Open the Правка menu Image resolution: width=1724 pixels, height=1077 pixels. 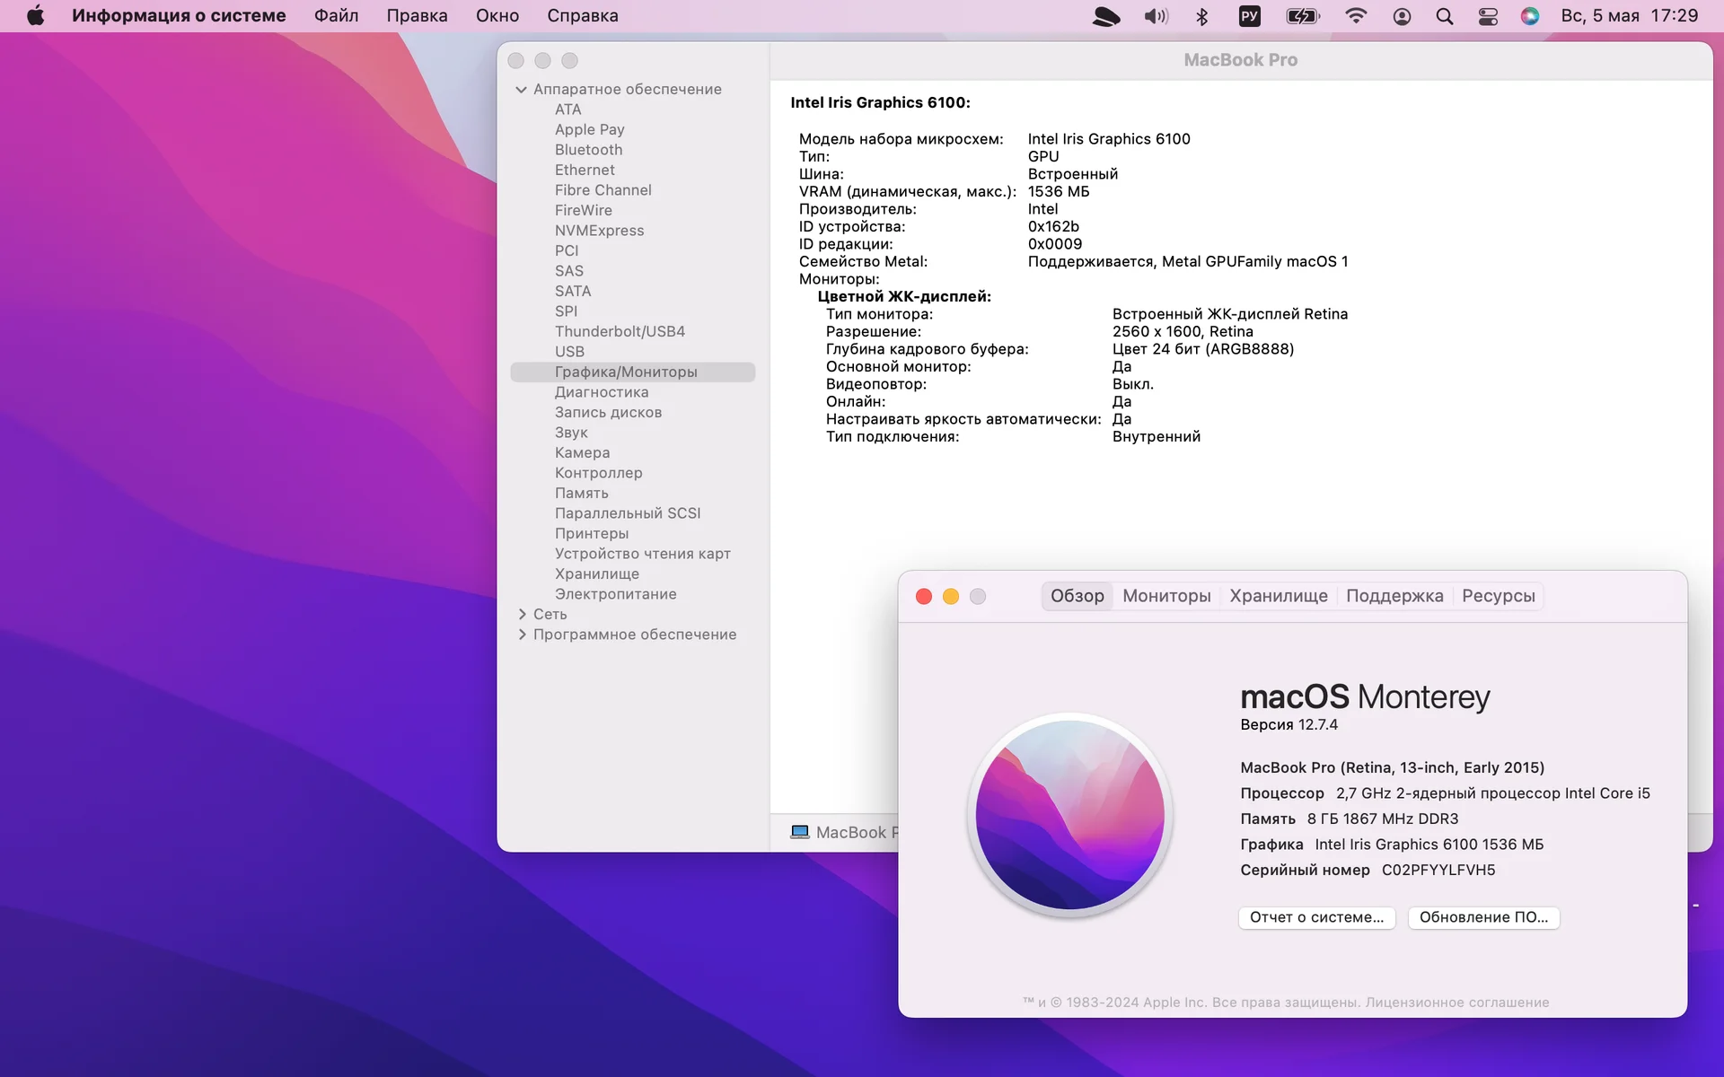[417, 15]
